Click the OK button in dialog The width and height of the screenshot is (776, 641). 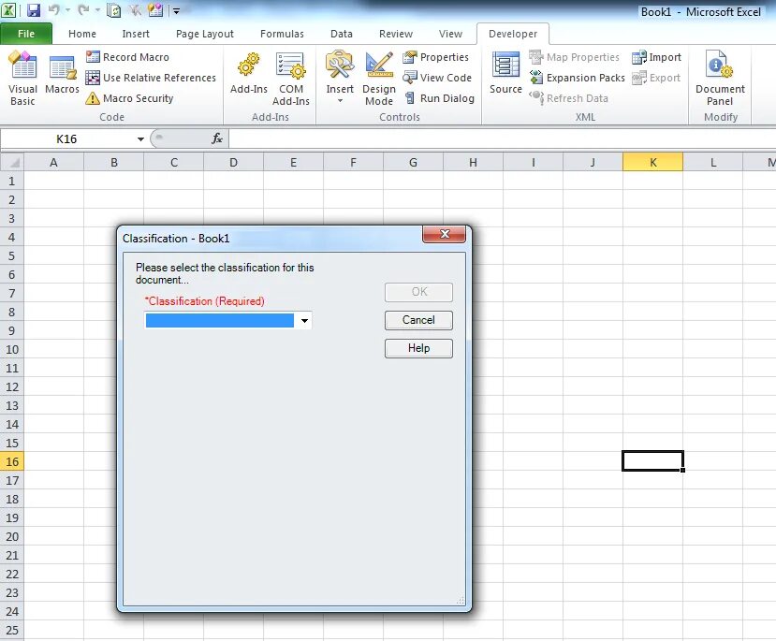pos(418,292)
